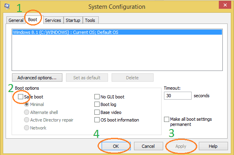The height and width of the screenshot is (155, 234).
Task: Switch to the General tab
Action: (16, 20)
